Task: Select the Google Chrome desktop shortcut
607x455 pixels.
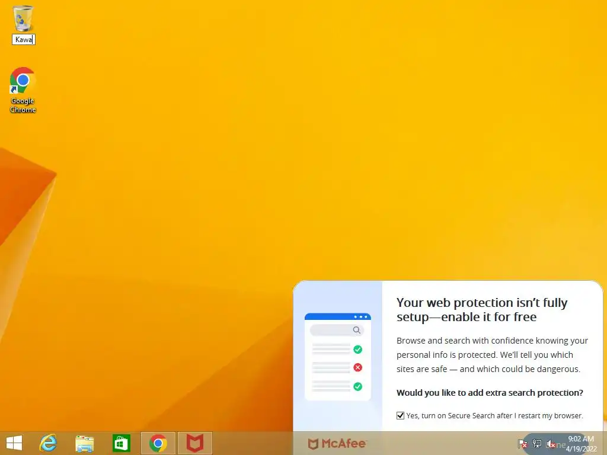Action: (23, 90)
